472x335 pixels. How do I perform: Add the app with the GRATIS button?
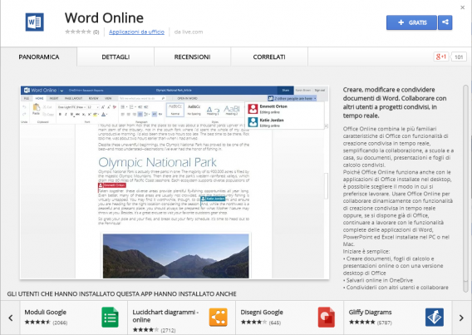point(411,22)
